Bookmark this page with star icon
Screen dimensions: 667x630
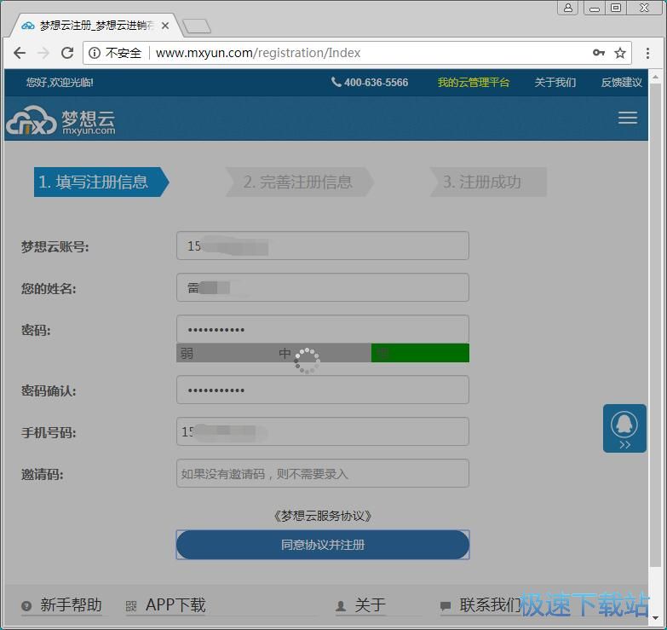(x=620, y=53)
